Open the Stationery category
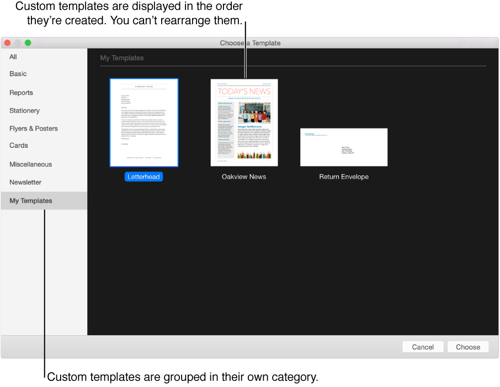This screenshot has width=500, height=387. (24, 110)
